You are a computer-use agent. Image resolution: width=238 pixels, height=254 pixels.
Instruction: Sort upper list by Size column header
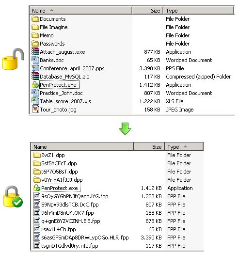[x=147, y=11]
